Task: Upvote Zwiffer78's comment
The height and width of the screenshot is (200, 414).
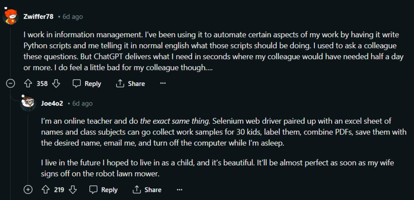Action: pos(28,83)
